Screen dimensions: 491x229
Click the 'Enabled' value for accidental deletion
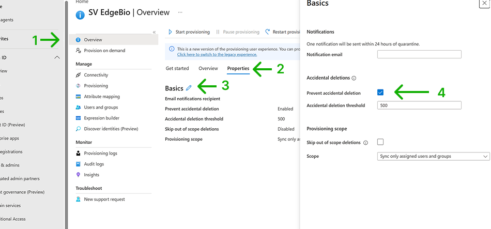click(285, 109)
